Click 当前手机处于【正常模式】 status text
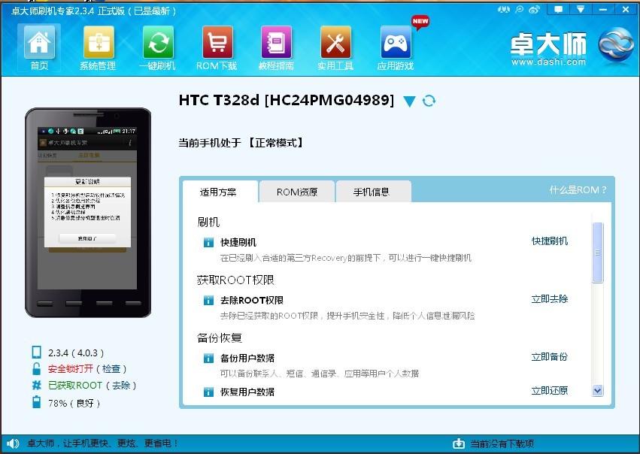 241,143
